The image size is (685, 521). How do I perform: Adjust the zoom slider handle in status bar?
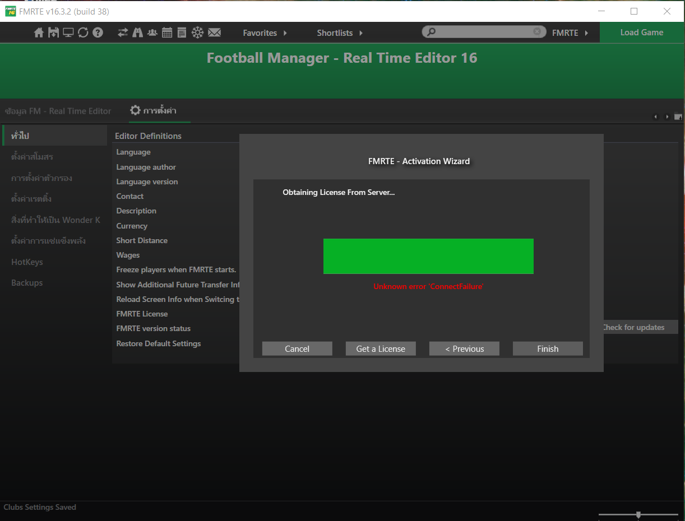[x=638, y=514]
